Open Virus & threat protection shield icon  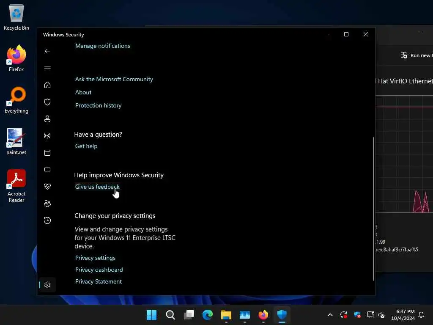(x=47, y=102)
